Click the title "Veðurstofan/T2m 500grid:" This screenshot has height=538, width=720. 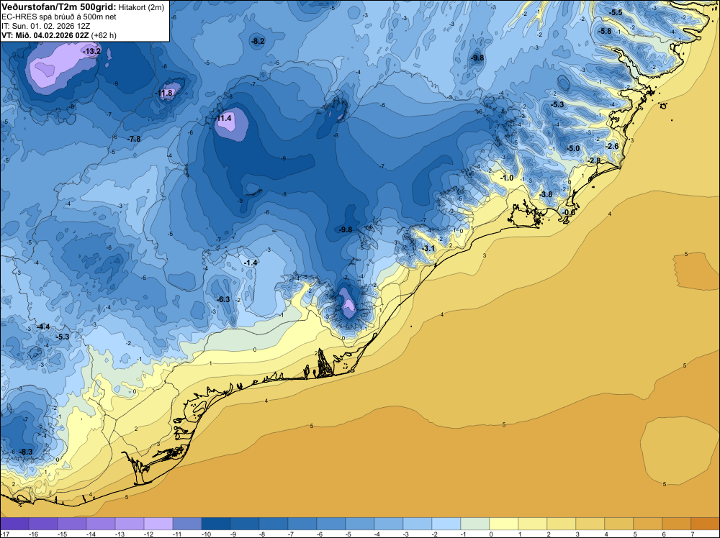tap(59, 7)
